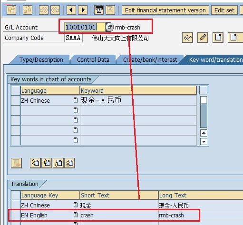The height and width of the screenshot is (225, 243).
Task: Click the table settings icon below keywords
Action: pos(16,163)
